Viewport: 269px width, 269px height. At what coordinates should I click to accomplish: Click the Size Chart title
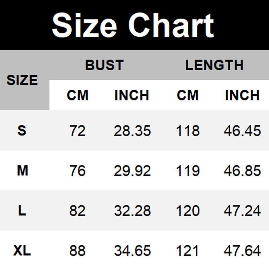point(133,26)
